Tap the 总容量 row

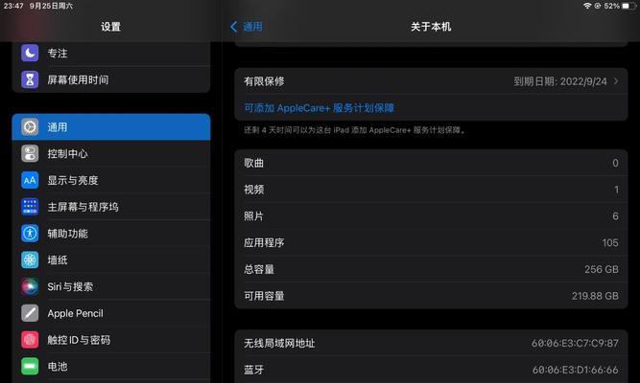pyautogui.click(x=431, y=269)
